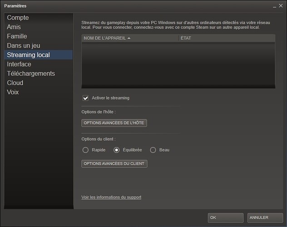Open the Dans un jeu settings

[23, 46]
